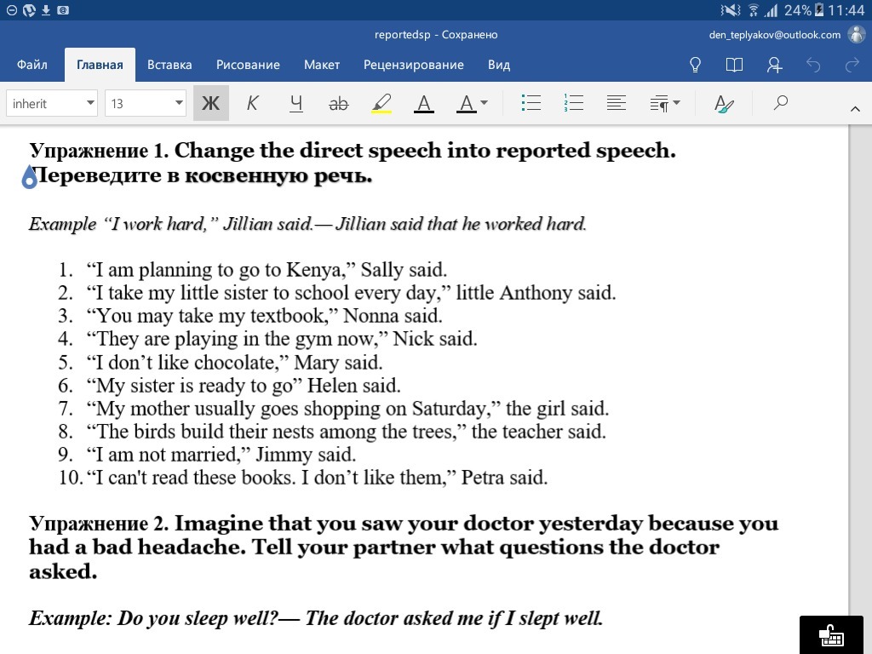Apply strikethrough text formatting
Viewport: 872px width, 654px height.
(338, 104)
